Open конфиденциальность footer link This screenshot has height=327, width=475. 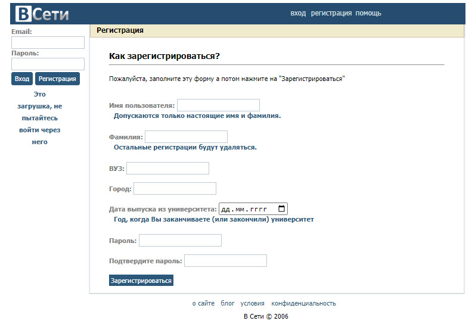pyautogui.click(x=303, y=303)
